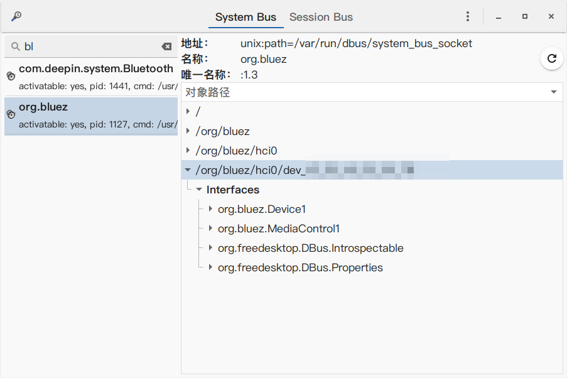The width and height of the screenshot is (567, 378).
Task: Switch to the Session Bus tab
Action: (321, 17)
